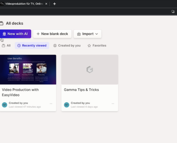Select the Videoproduktion für TV browser tab
The height and width of the screenshot is (143, 177).
tap(24, 4)
